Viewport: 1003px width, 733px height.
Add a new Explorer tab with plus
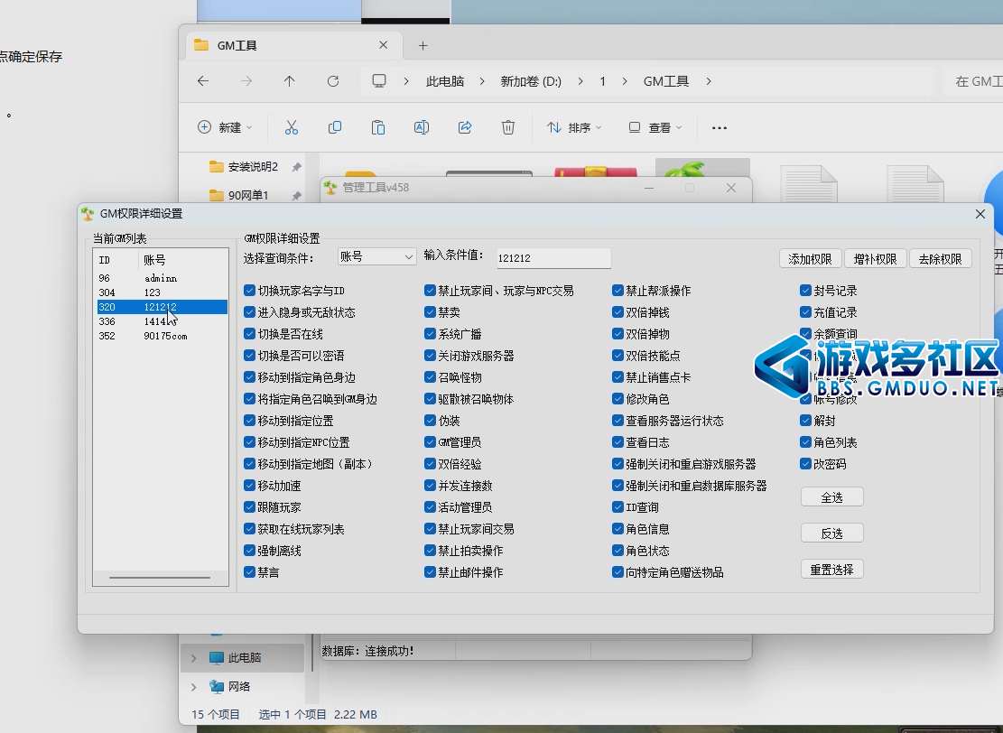pos(423,45)
